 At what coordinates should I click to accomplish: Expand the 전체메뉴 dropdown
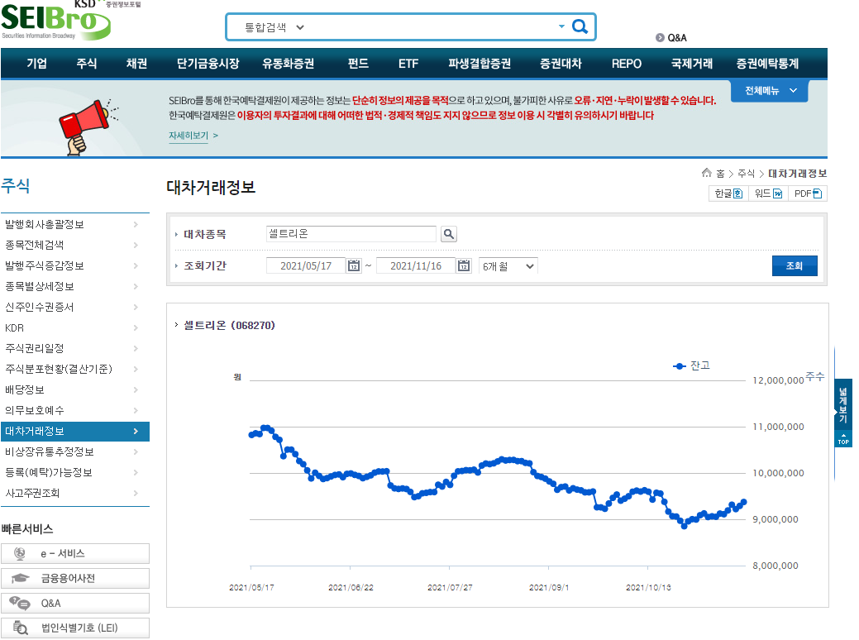tap(770, 91)
